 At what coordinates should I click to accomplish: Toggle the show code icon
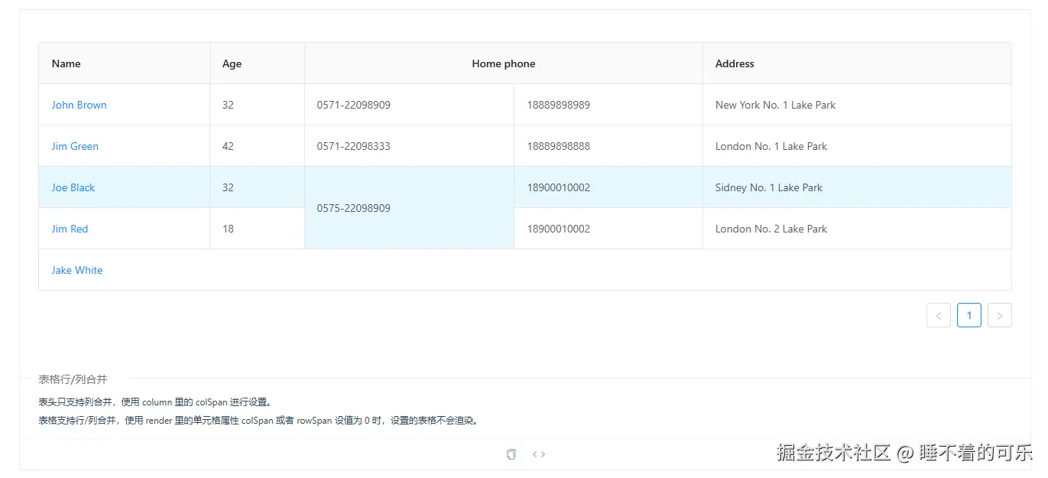(x=539, y=454)
